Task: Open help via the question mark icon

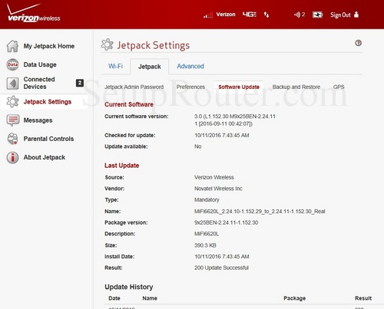Action: tap(358, 43)
